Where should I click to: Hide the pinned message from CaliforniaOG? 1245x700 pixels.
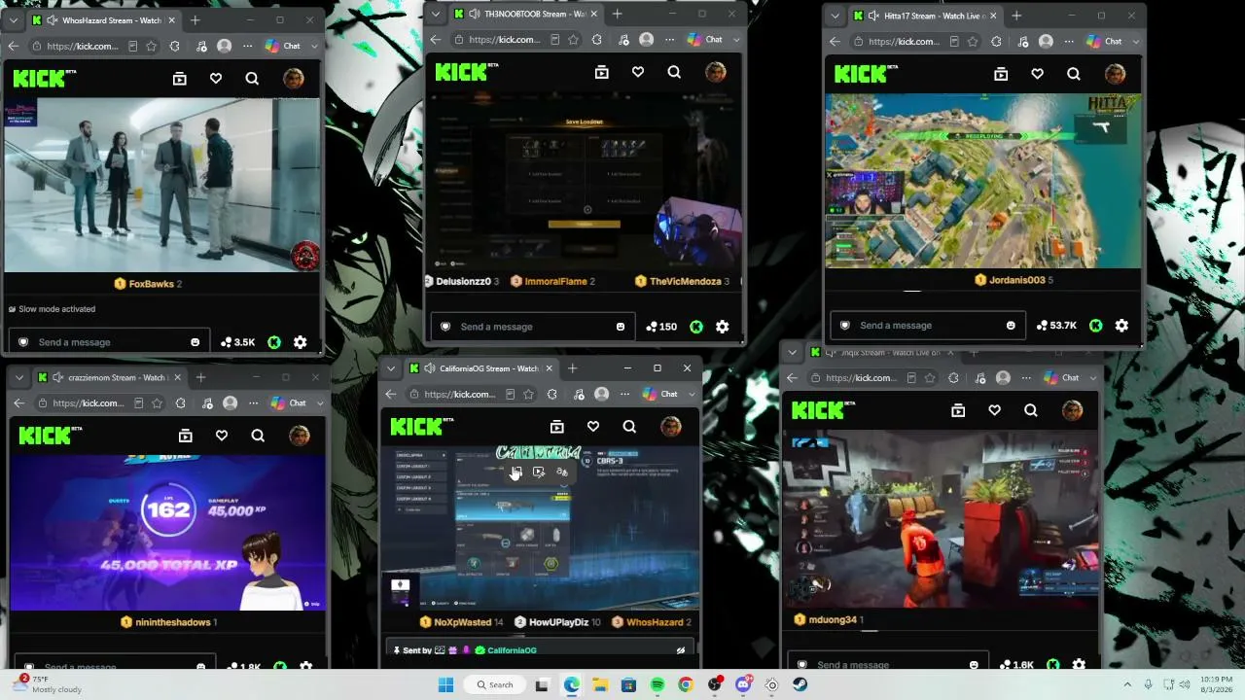click(681, 650)
